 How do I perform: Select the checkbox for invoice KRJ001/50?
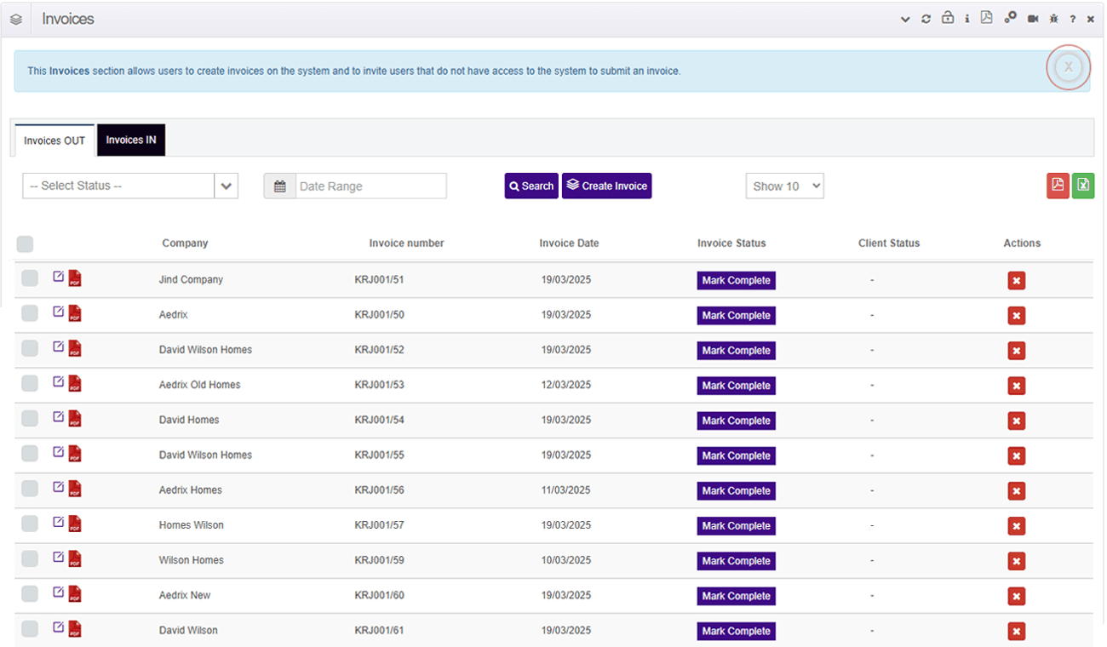[x=29, y=312]
